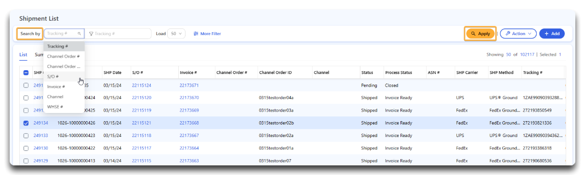The width and height of the screenshot is (585, 175).
Task: Select S/O # from the dropdown list
Action: pyautogui.click(x=64, y=76)
